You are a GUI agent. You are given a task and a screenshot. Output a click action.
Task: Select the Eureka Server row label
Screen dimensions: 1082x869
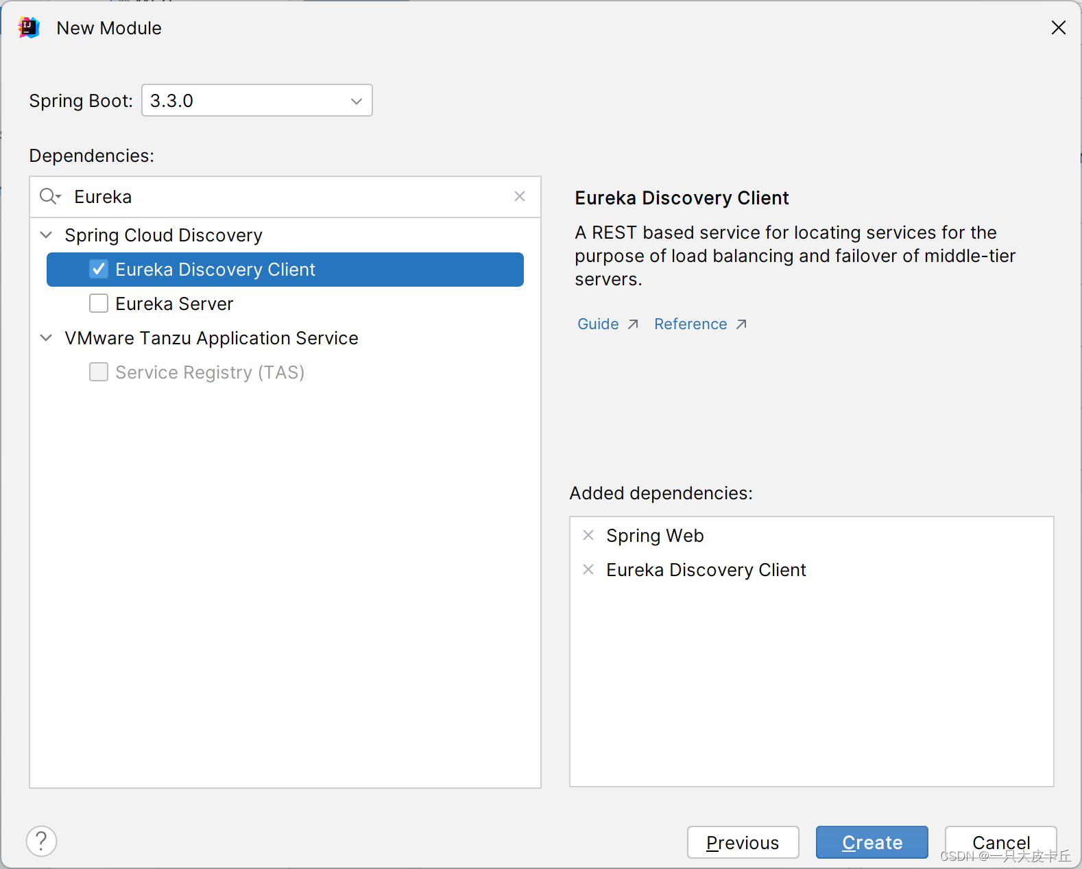coord(174,304)
